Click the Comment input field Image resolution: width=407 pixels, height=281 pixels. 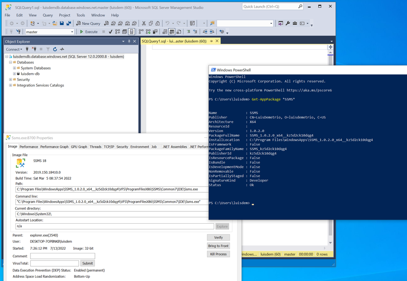coord(63,256)
